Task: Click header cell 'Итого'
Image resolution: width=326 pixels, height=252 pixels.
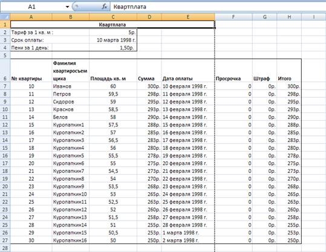Action: point(289,71)
